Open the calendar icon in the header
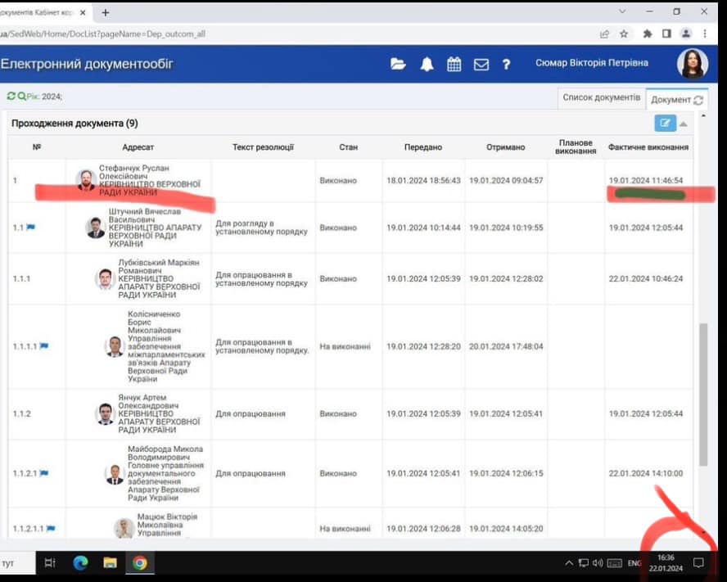The image size is (727, 582). [454, 65]
